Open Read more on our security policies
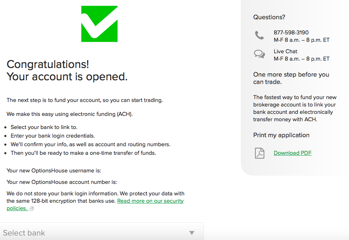This screenshot has width=349, height=240. (150, 201)
